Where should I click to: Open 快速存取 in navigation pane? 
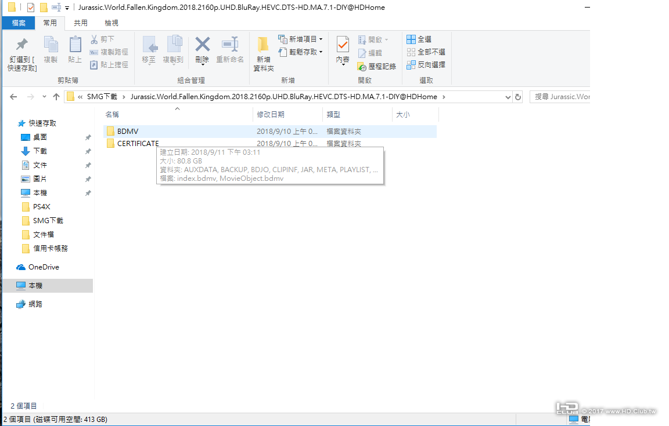[x=42, y=123]
